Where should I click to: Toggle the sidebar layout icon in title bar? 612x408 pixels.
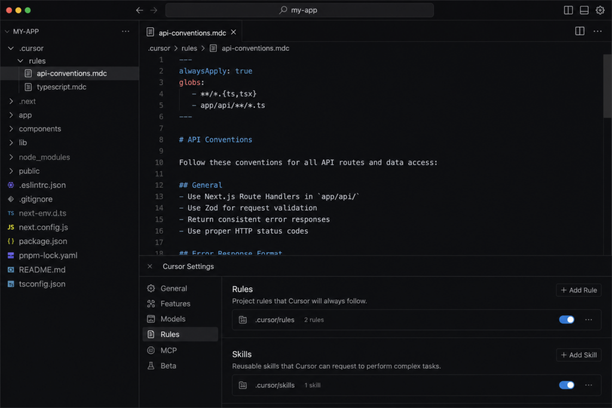point(568,10)
